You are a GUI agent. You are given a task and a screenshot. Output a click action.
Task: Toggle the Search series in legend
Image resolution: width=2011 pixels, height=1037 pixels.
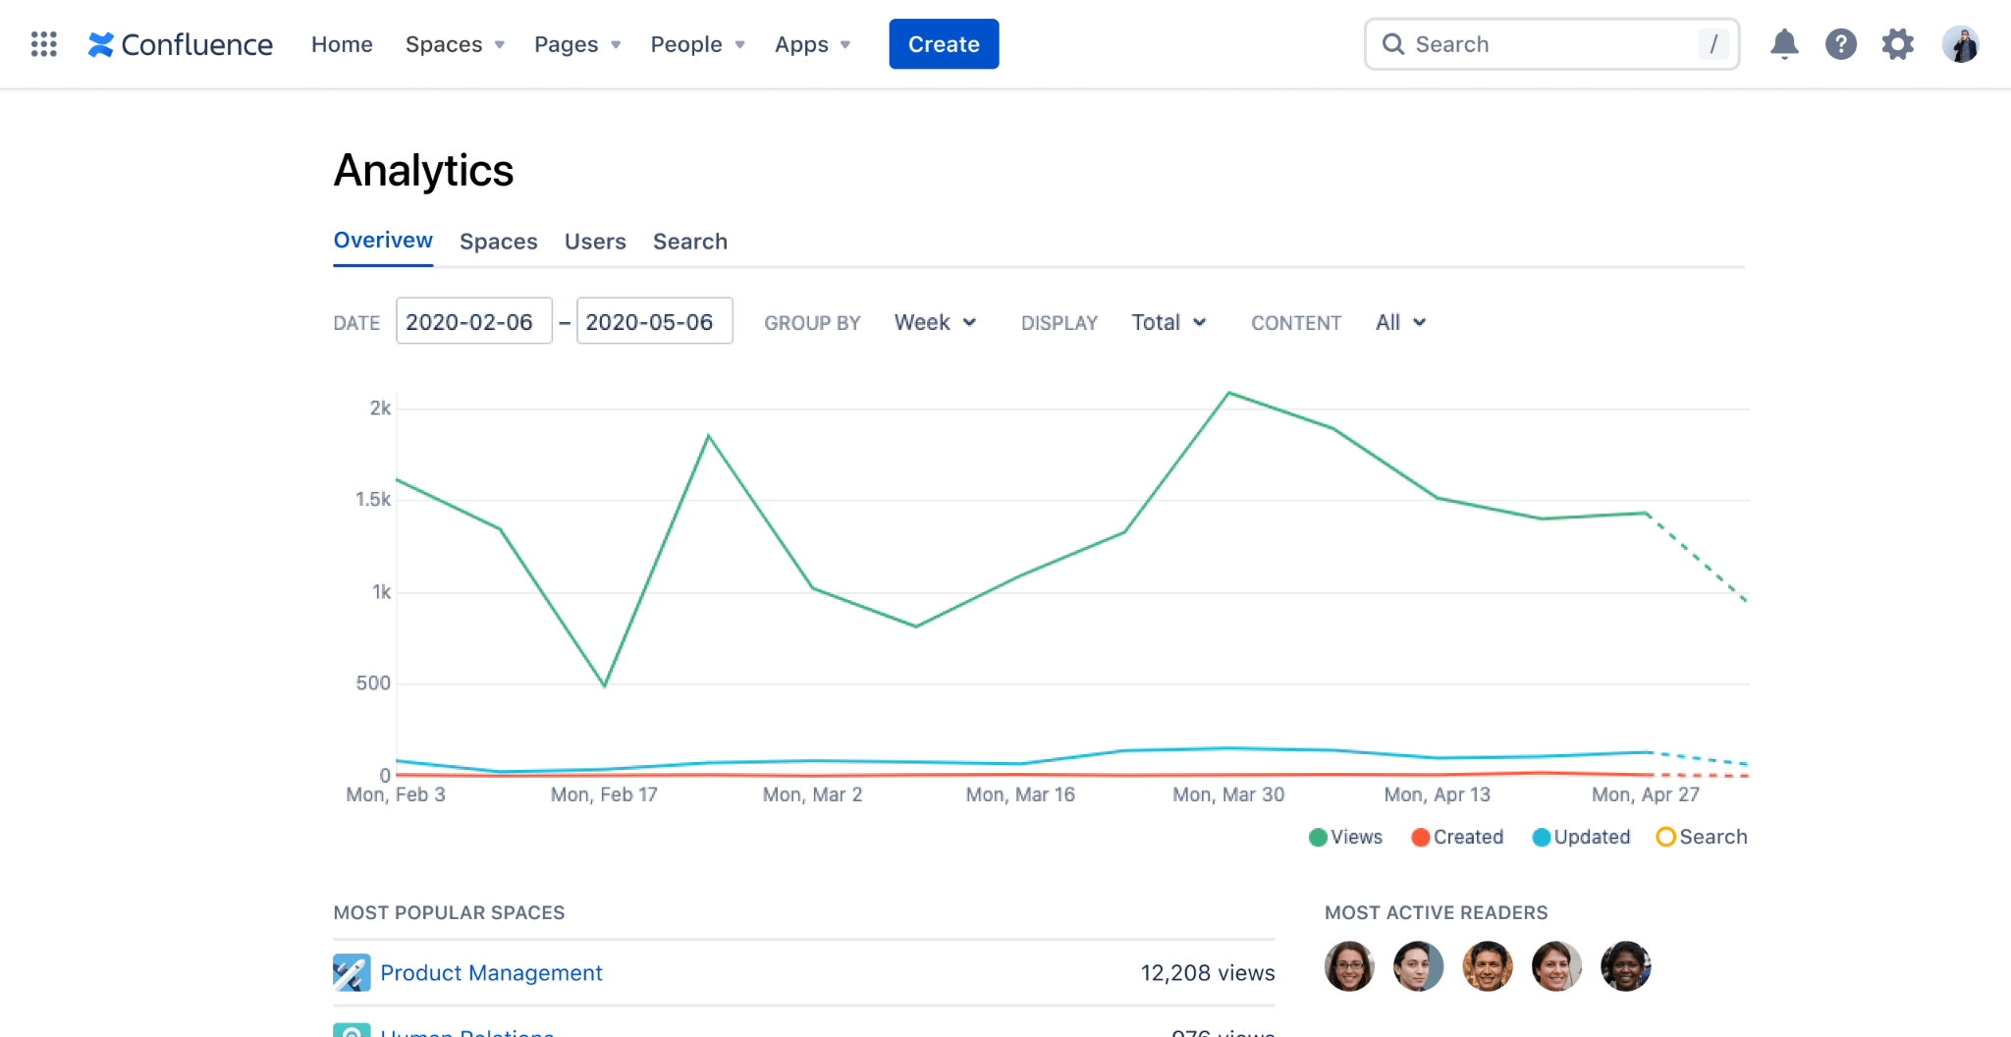pos(1702,837)
